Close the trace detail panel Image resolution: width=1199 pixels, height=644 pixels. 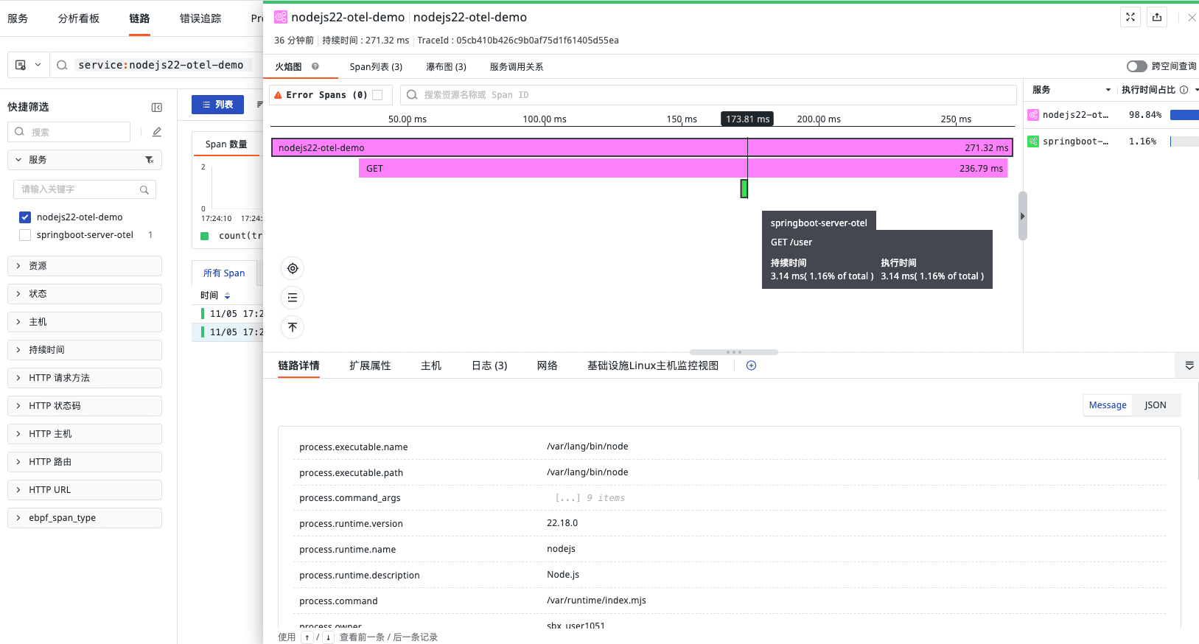pos(1192,17)
